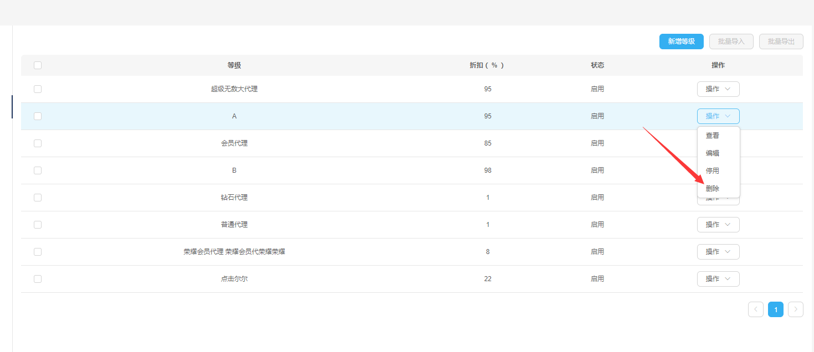Open 操作 dropdown for 点击尔尔 row

(718, 279)
